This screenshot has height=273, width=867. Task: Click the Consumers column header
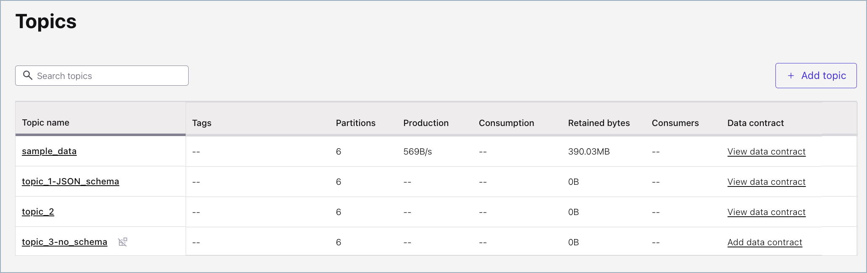click(675, 123)
